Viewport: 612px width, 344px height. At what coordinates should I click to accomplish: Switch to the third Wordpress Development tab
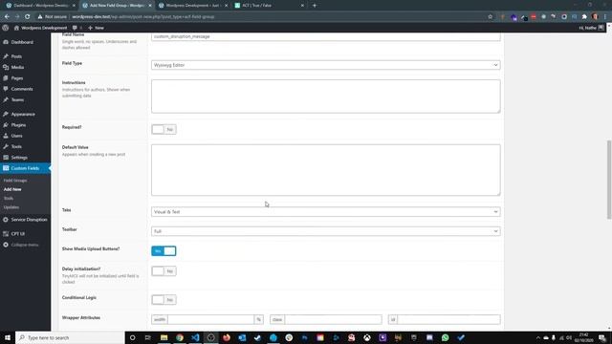[192, 6]
